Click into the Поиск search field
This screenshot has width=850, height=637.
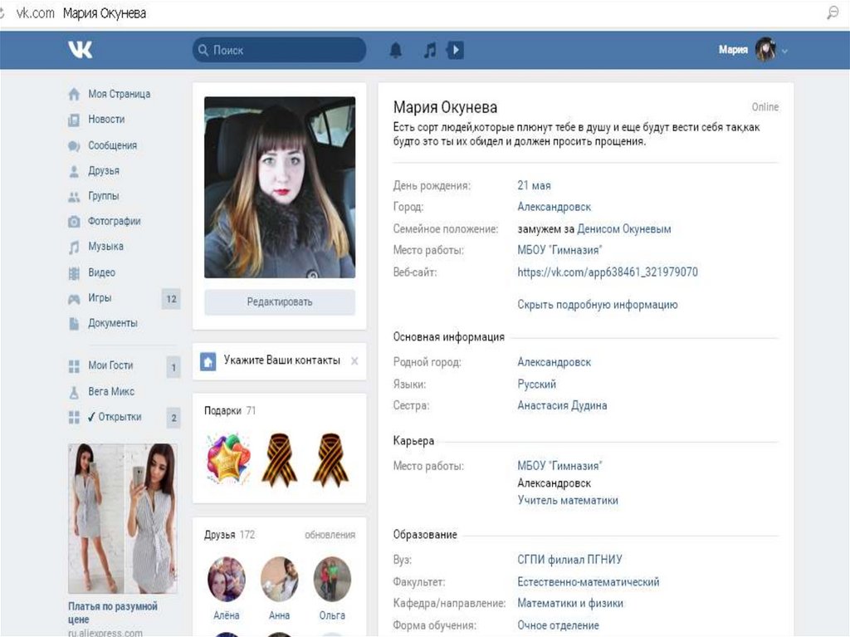282,51
